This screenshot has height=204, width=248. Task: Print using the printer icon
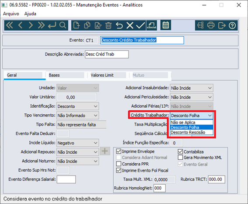pos(211,25)
